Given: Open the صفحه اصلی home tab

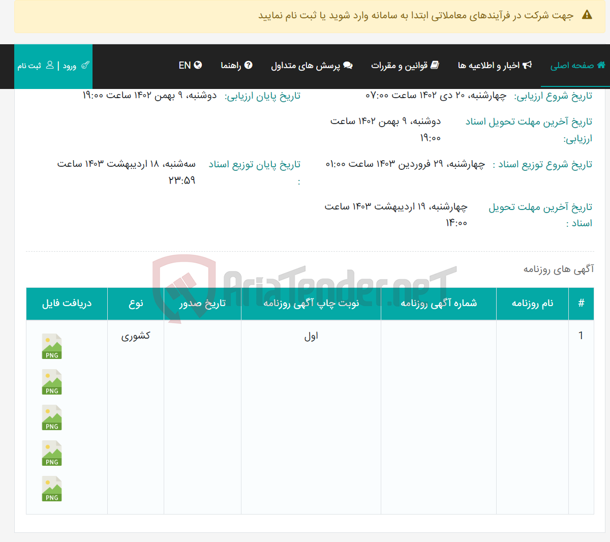Looking at the screenshot, I should point(578,66).
